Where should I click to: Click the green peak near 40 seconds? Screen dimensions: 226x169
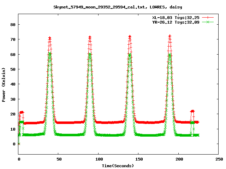click(49, 54)
